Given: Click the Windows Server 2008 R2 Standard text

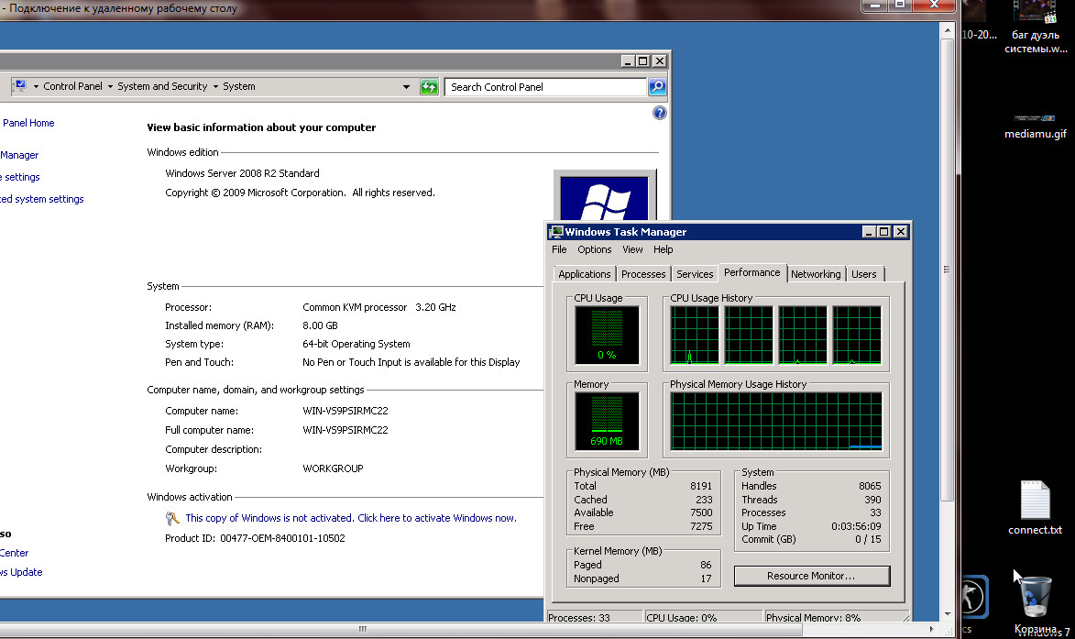Looking at the screenshot, I should (x=242, y=173).
